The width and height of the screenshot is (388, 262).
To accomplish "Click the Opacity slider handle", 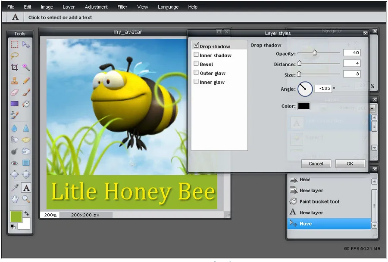I will coord(315,52).
